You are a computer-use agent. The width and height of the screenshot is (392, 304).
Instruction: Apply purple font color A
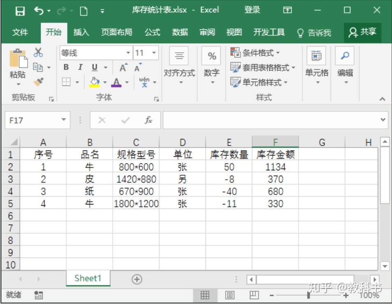point(116,82)
